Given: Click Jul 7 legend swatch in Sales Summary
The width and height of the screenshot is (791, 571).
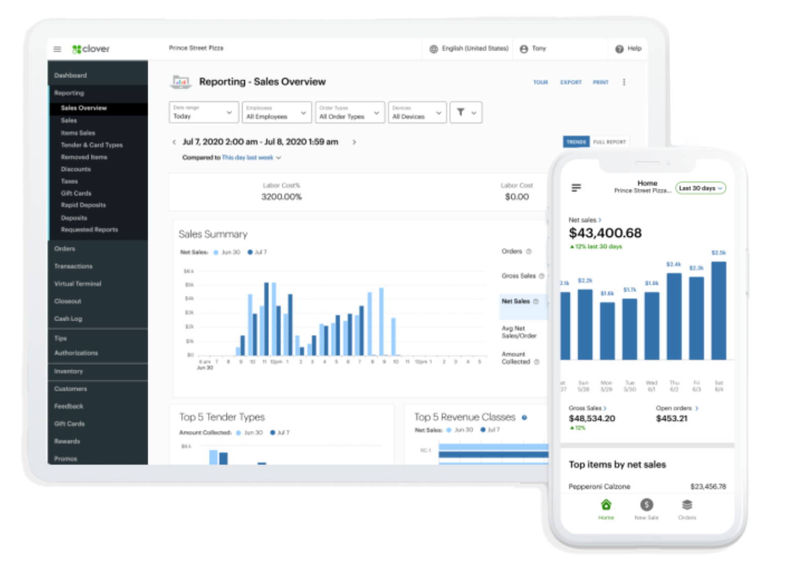Looking at the screenshot, I should [x=250, y=253].
